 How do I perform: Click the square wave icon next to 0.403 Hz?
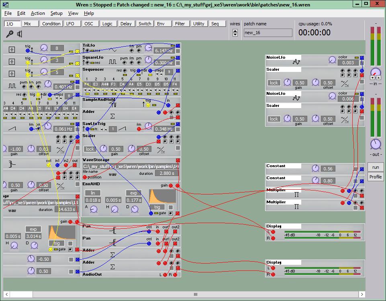point(12,86)
